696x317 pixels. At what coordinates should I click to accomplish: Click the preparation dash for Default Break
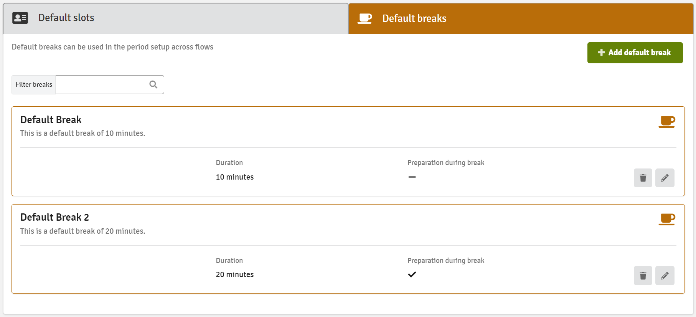pyautogui.click(x=412, y=177)
